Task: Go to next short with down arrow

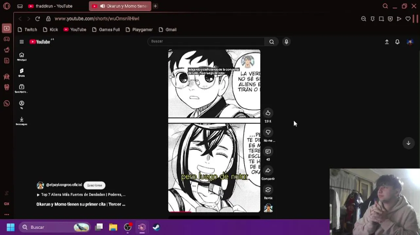Action: point(408,143)
